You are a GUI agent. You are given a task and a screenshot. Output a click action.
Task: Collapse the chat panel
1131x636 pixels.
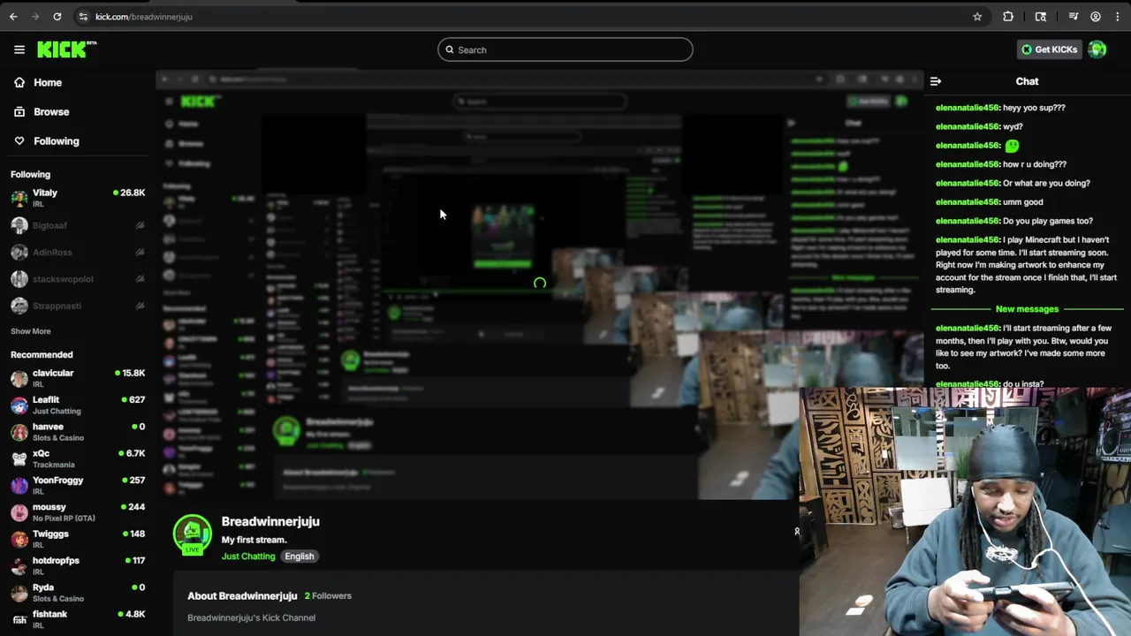(936, 81)
